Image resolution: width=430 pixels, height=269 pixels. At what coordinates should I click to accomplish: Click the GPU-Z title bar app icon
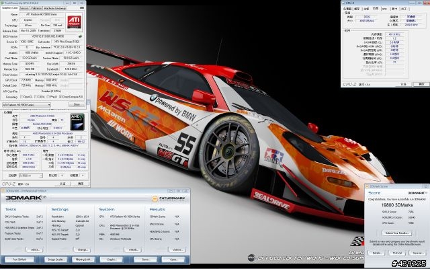[3, 3]
